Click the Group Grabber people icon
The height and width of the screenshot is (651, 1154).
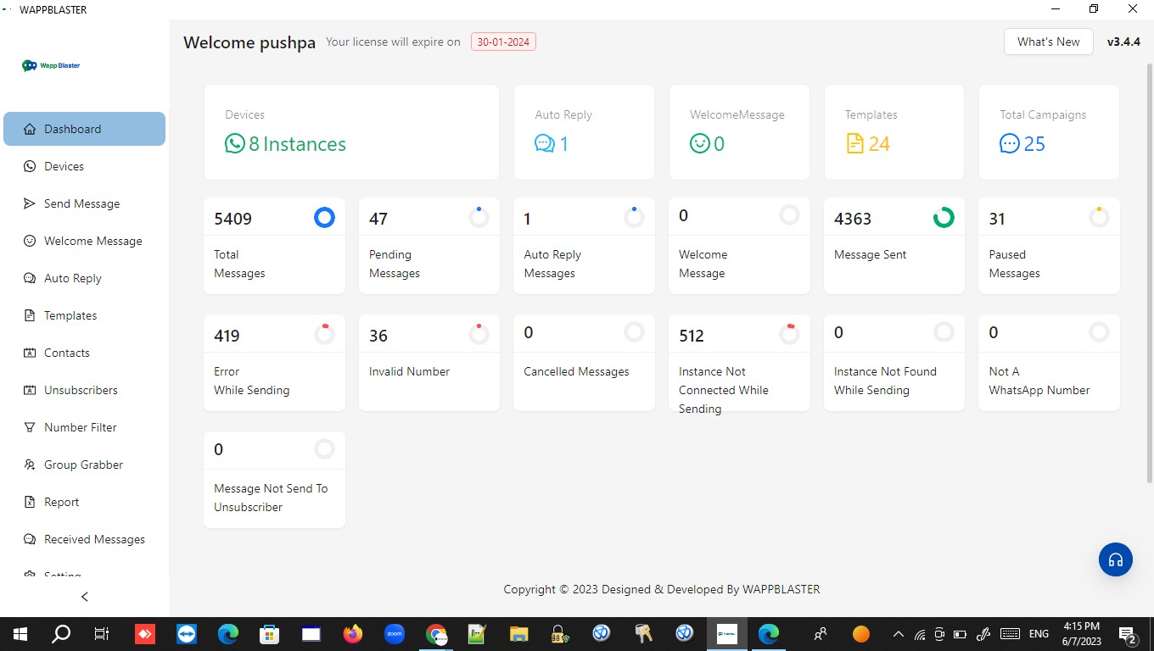tap(30, 465)
